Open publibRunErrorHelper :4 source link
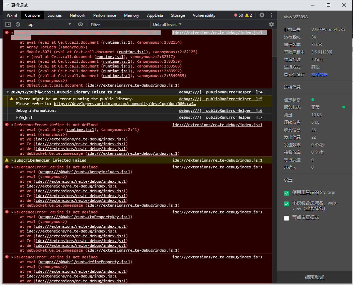353x285 pixels. point(221,92)
